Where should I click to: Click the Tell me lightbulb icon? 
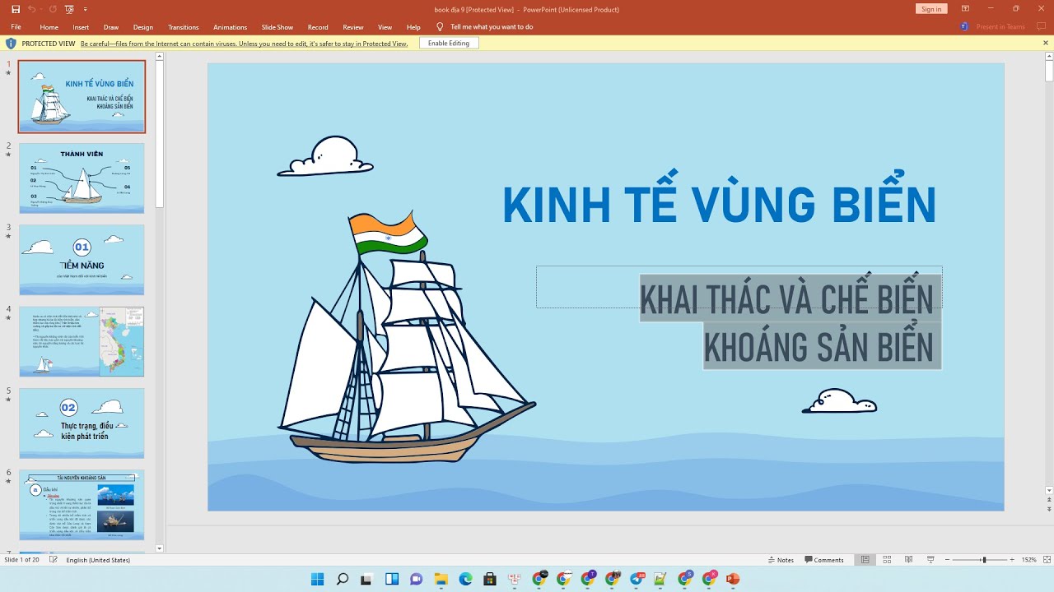click(x=440, y=27)
